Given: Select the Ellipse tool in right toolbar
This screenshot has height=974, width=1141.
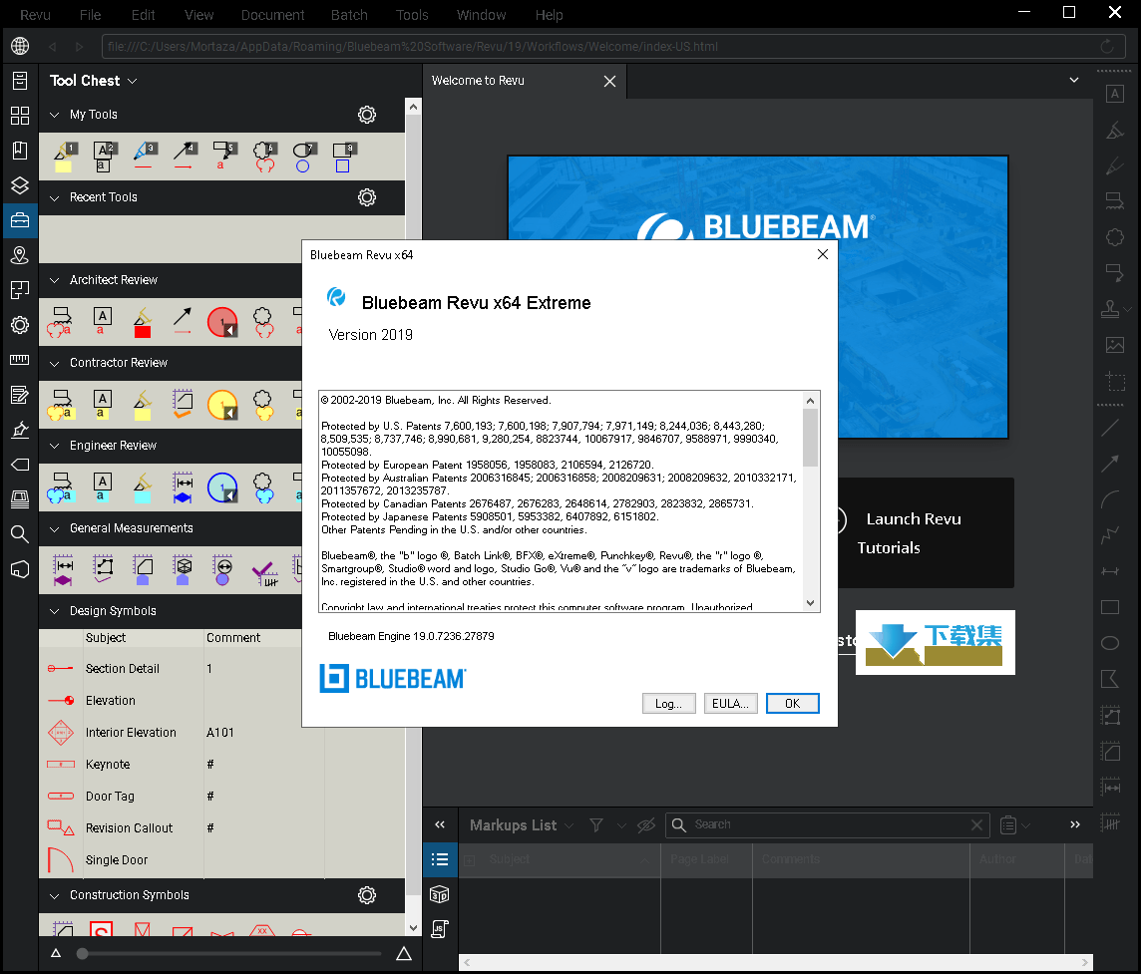Looking at the screenshot, I should click(1110, 643).
